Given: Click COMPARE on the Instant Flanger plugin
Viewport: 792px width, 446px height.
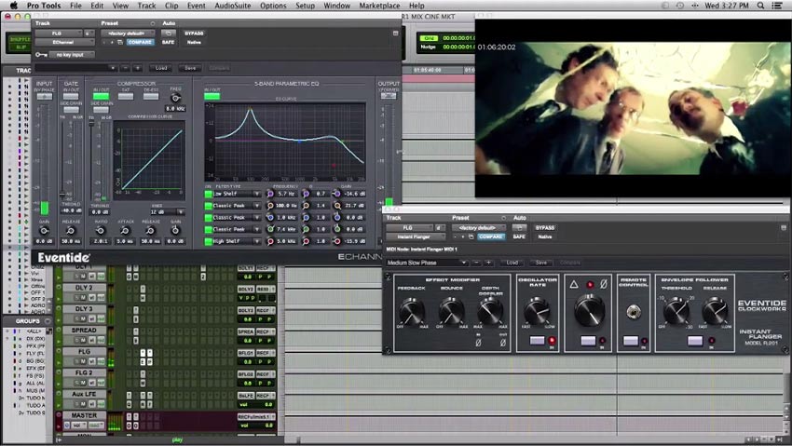Looking at the screenshot, I should [x=490, y=237].
